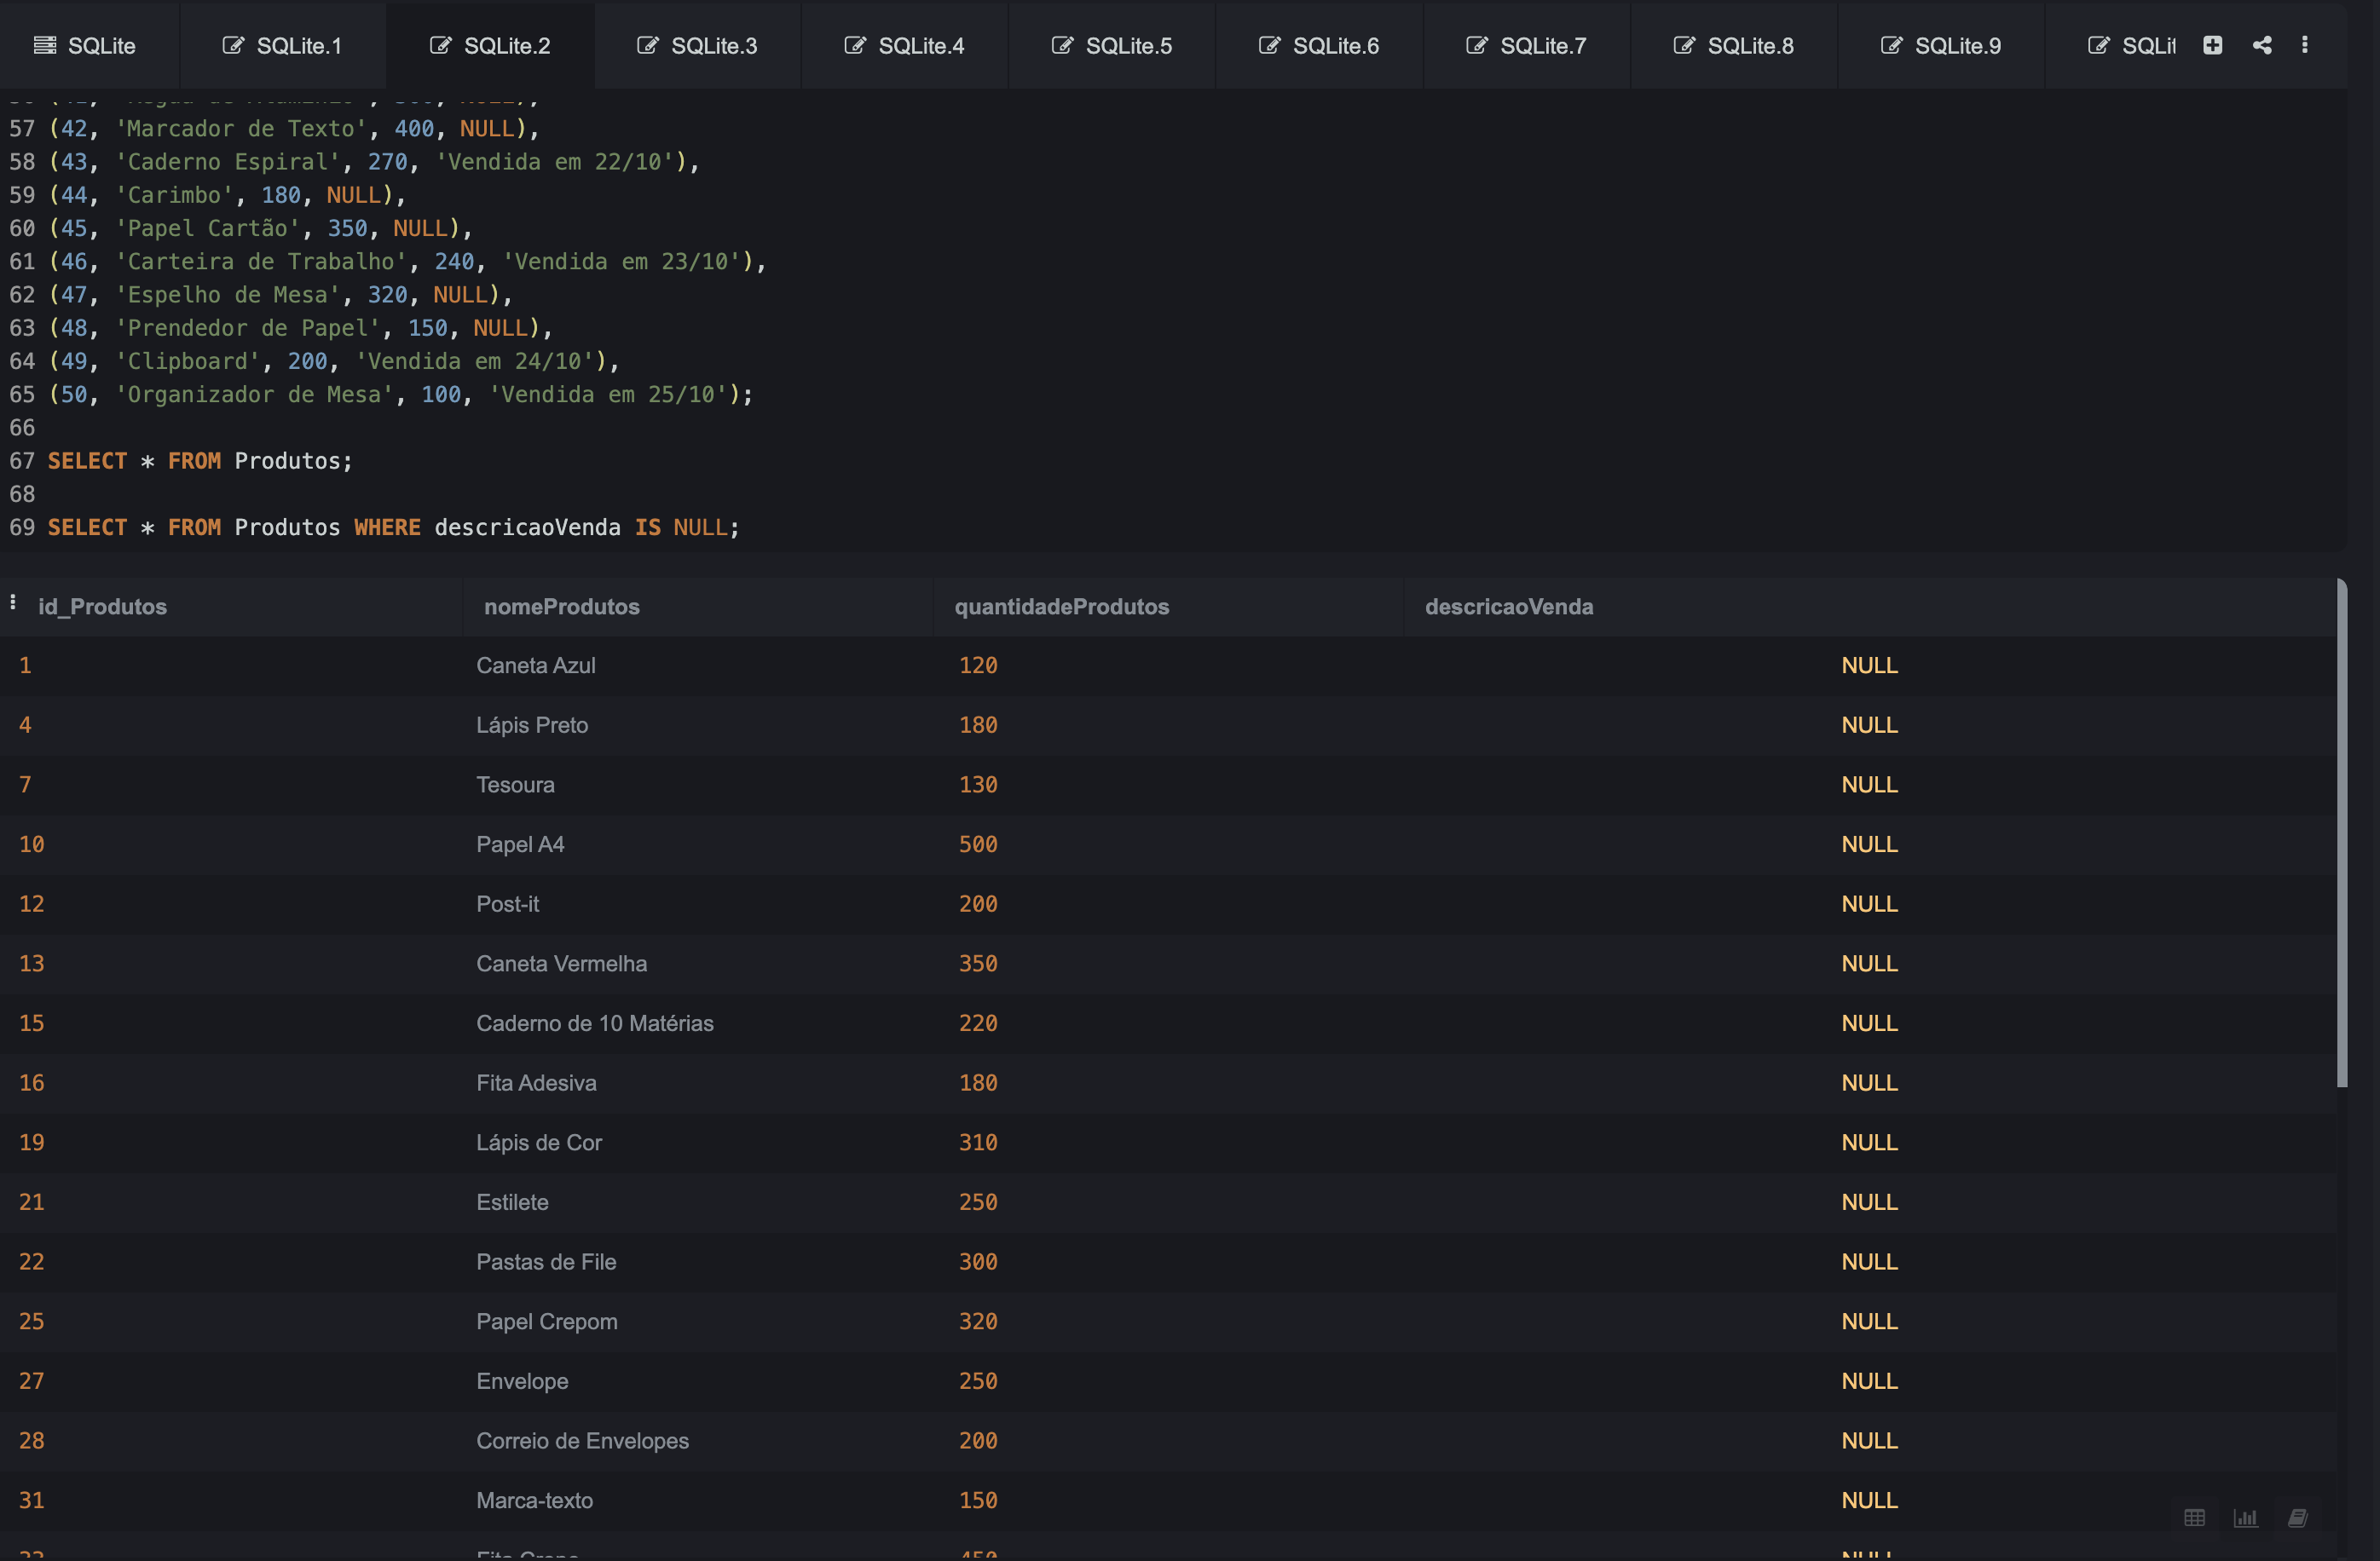Switch to the SQLite.8 tab
Screen dimensions: 2380x1561
tap(1733, 46)
